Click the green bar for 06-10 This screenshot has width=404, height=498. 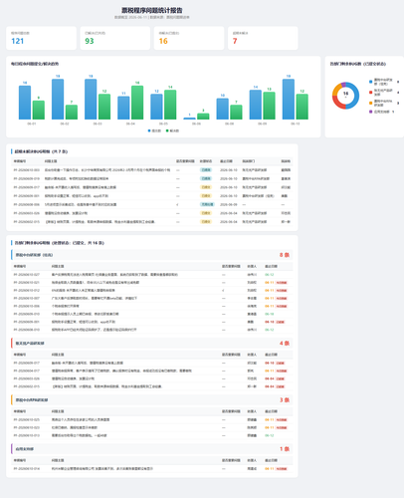point(303,107)
